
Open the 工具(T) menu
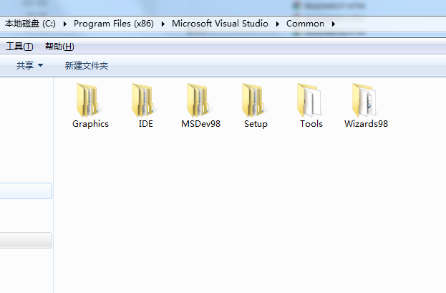(19, 47)
